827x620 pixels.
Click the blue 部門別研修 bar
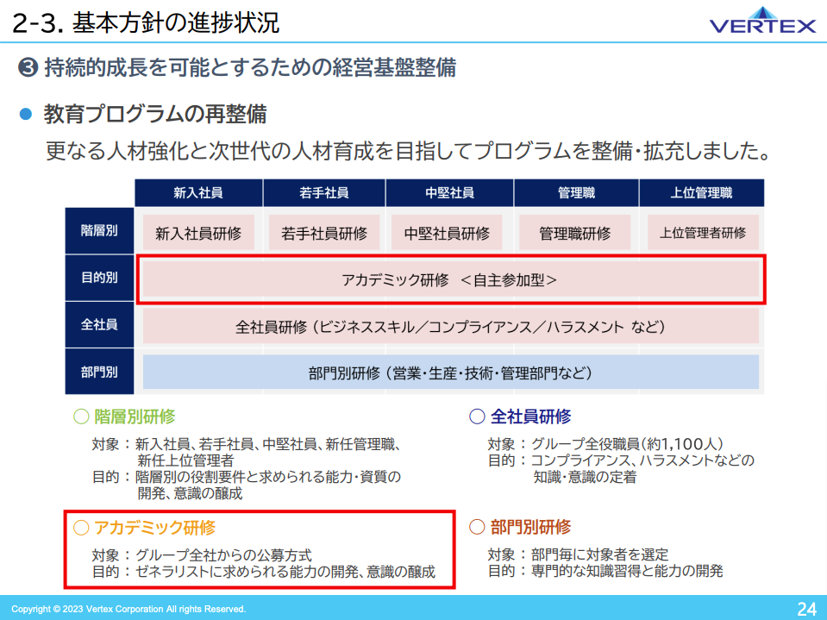(450, 373)
